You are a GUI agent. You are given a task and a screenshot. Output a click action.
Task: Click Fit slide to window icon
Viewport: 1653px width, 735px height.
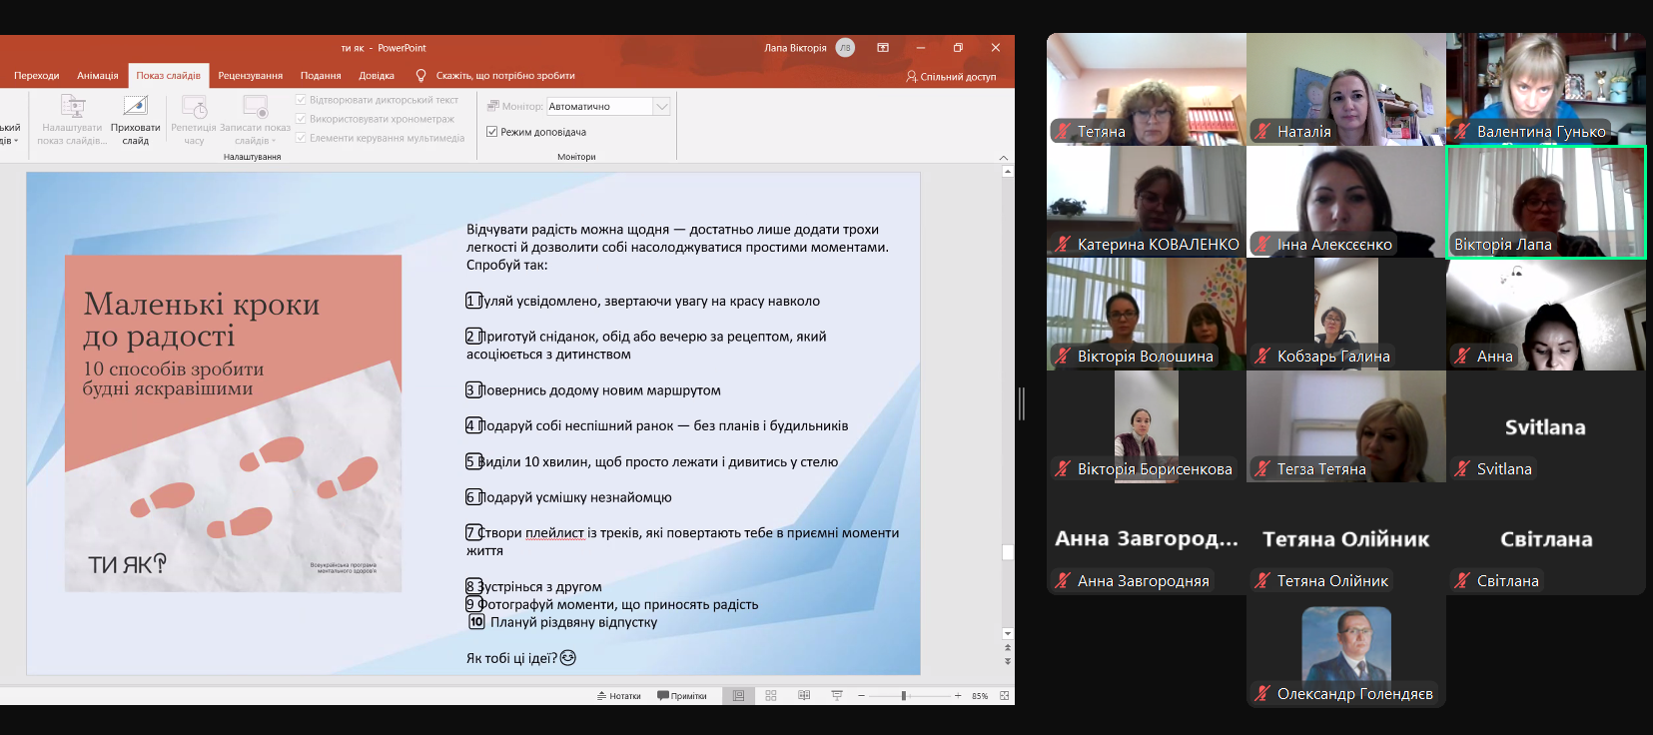click(1004, 696)
